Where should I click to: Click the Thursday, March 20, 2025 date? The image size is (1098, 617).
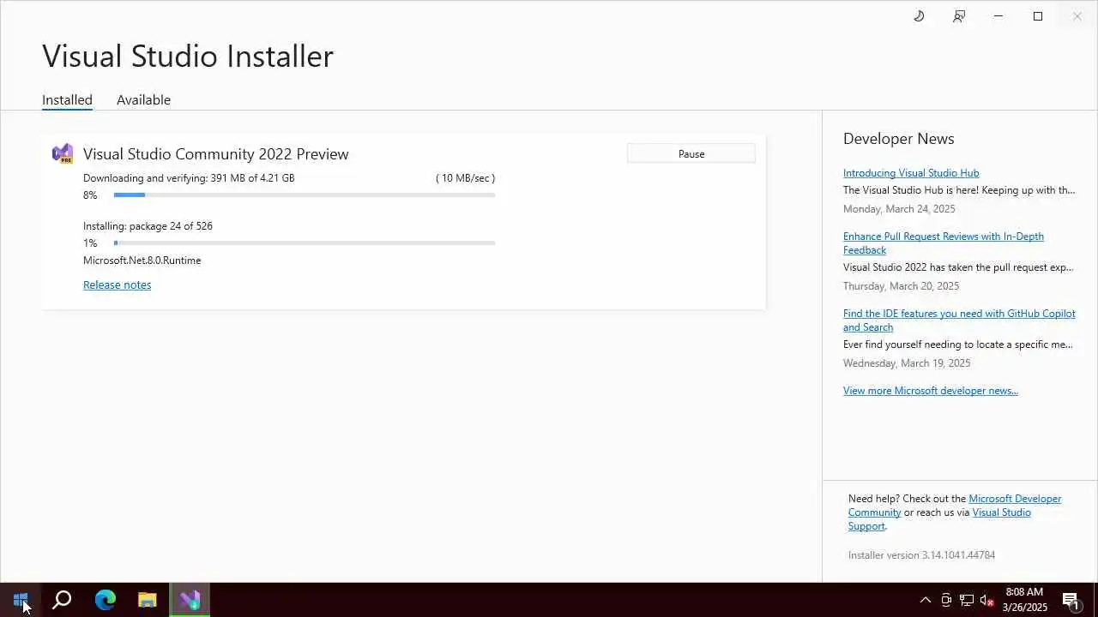pyautogui.click(x=901, y=285)
